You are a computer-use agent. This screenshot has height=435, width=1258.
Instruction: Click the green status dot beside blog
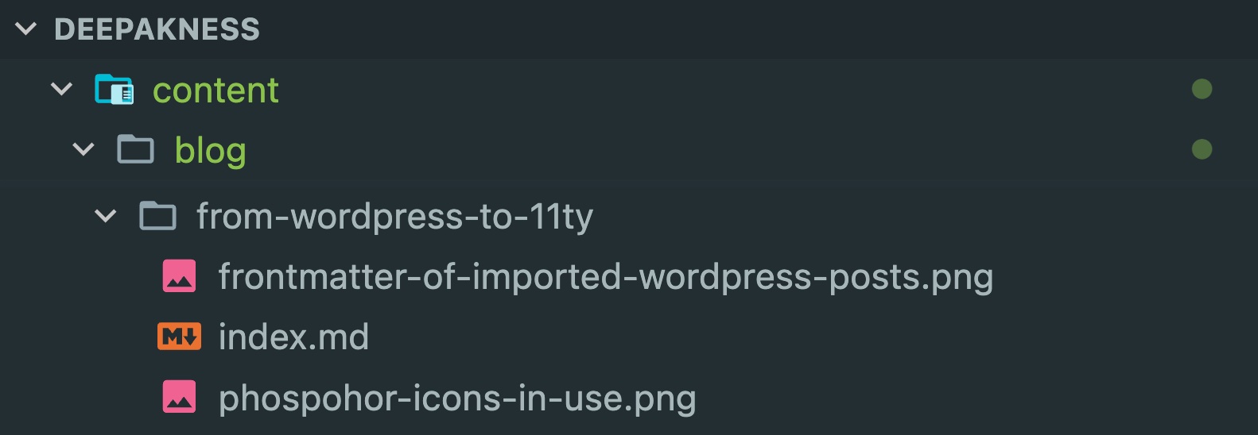coord(1202,149)
